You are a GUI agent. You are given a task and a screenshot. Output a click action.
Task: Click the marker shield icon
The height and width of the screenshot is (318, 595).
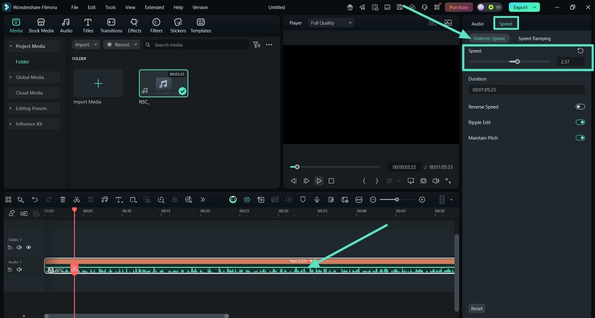(x=303, y=199)
